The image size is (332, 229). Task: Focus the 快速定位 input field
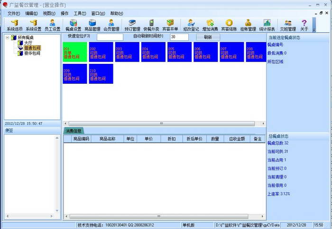(x=110, y=37)
